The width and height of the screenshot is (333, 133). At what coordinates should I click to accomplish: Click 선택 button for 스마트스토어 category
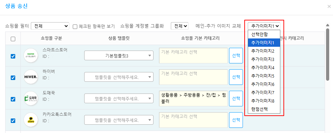click(236, 55)
